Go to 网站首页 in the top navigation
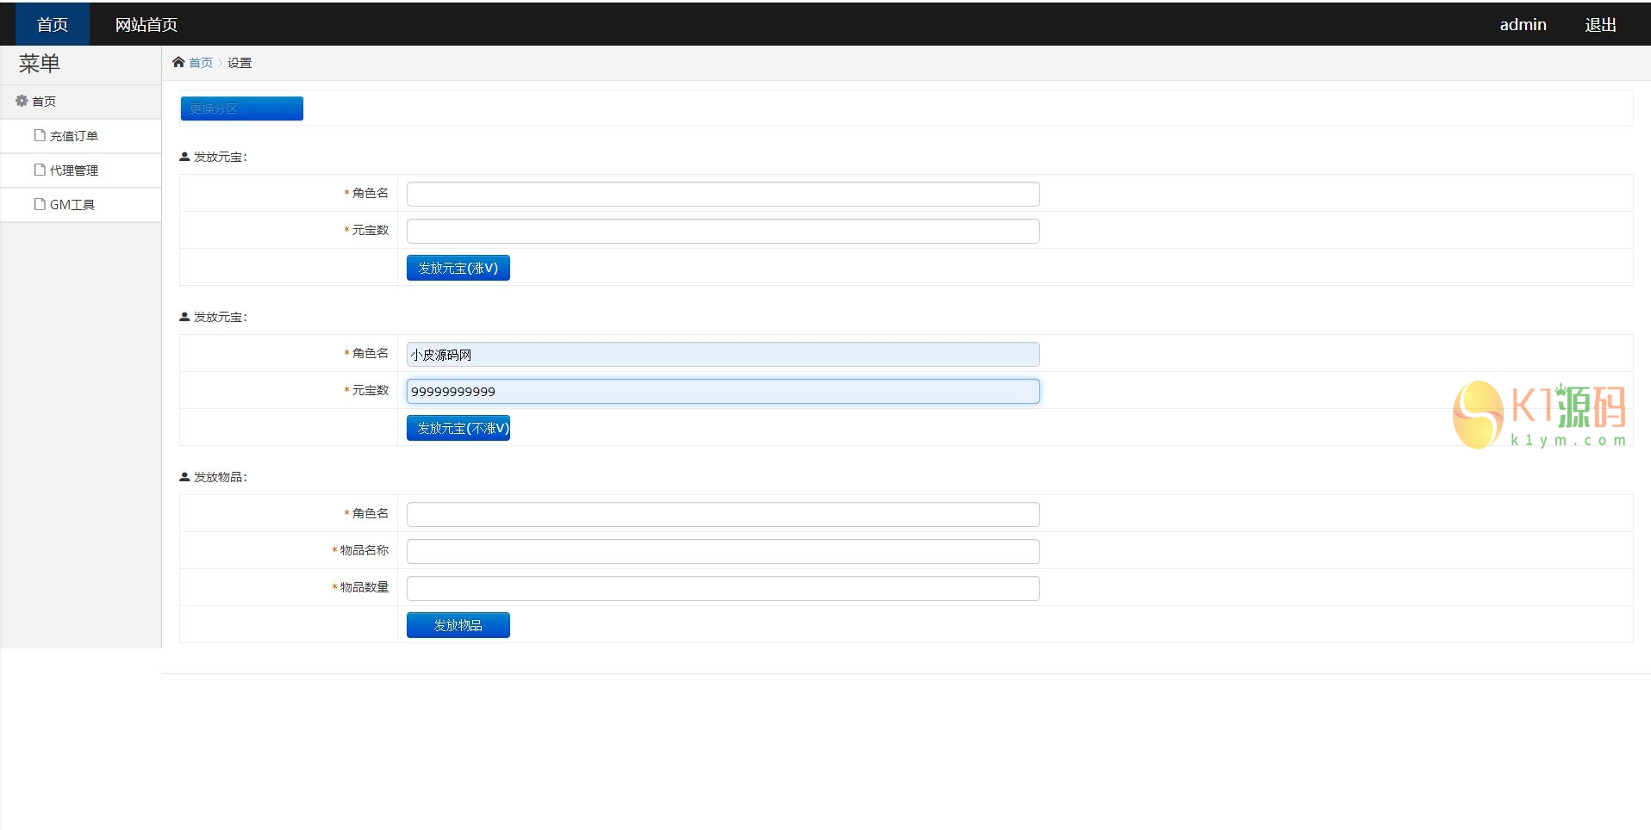 (x=146, y=24)
